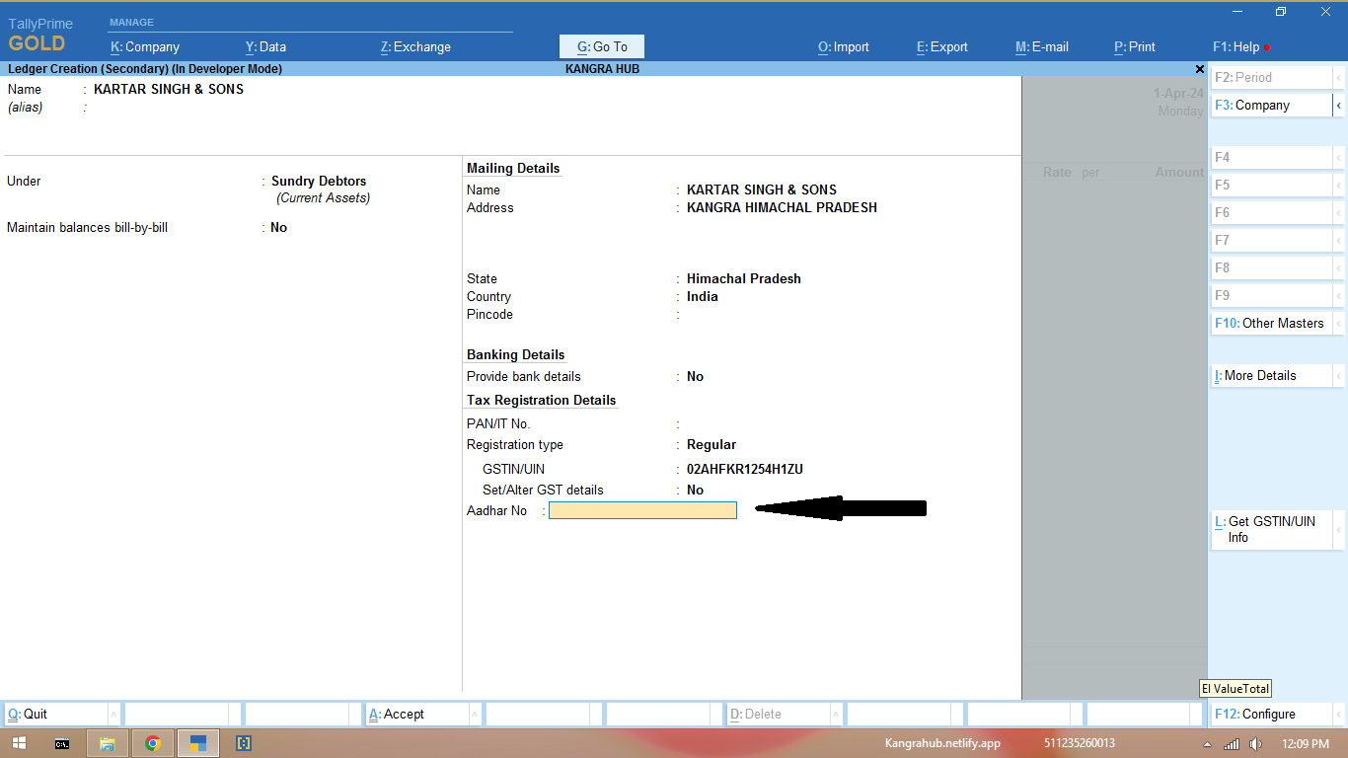
Task: Toggle Maintain balances bill-by-bill value
Action: point(278,228)
